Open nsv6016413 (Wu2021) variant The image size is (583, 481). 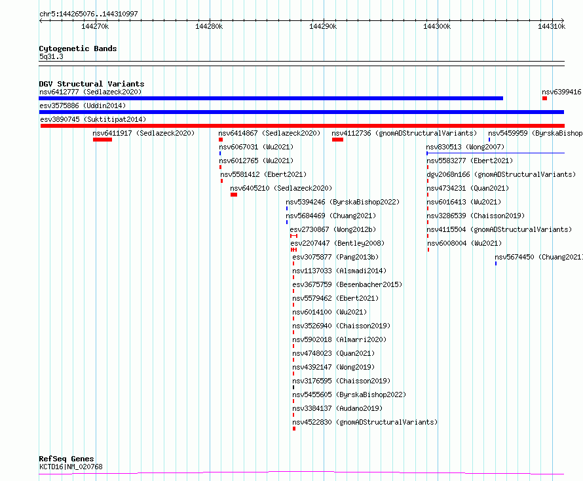[464, 202]
